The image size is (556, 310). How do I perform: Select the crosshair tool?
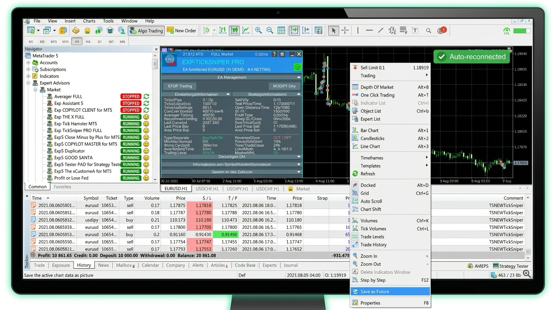[345, 30]
